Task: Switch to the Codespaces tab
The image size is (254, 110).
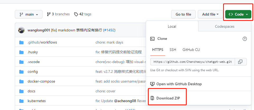Action: pyautogui.click(x=225, y=26)
